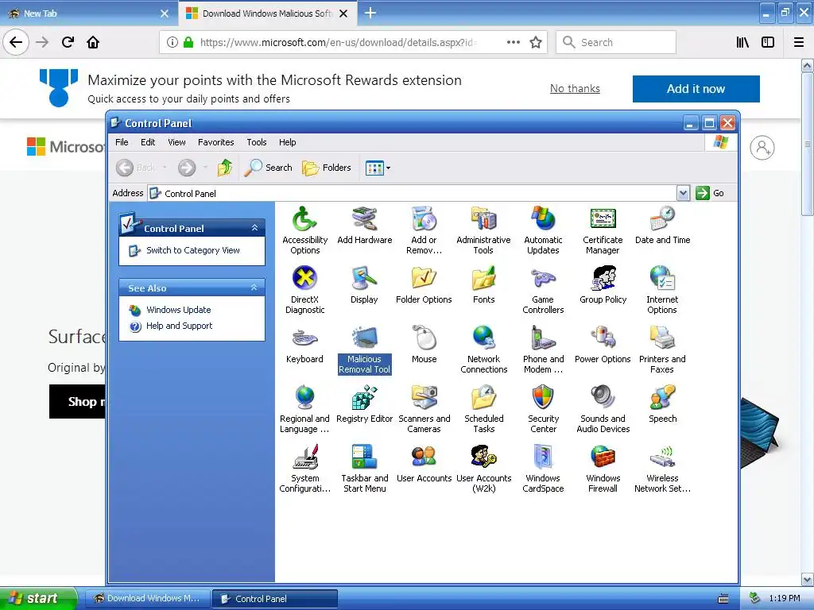Click the Search toolbar button
Screen dimensions: 814x610
269,168
